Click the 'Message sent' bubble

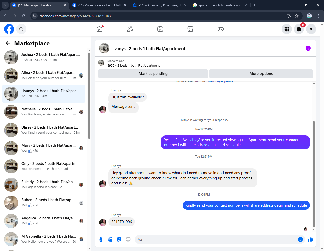point(123,107)
